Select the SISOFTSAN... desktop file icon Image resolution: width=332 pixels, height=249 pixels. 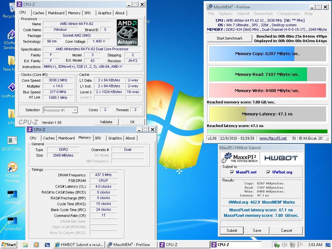point(12,143)
